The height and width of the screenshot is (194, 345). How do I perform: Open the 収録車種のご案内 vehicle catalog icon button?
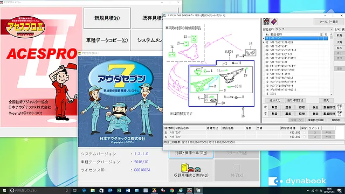[191, 170]
